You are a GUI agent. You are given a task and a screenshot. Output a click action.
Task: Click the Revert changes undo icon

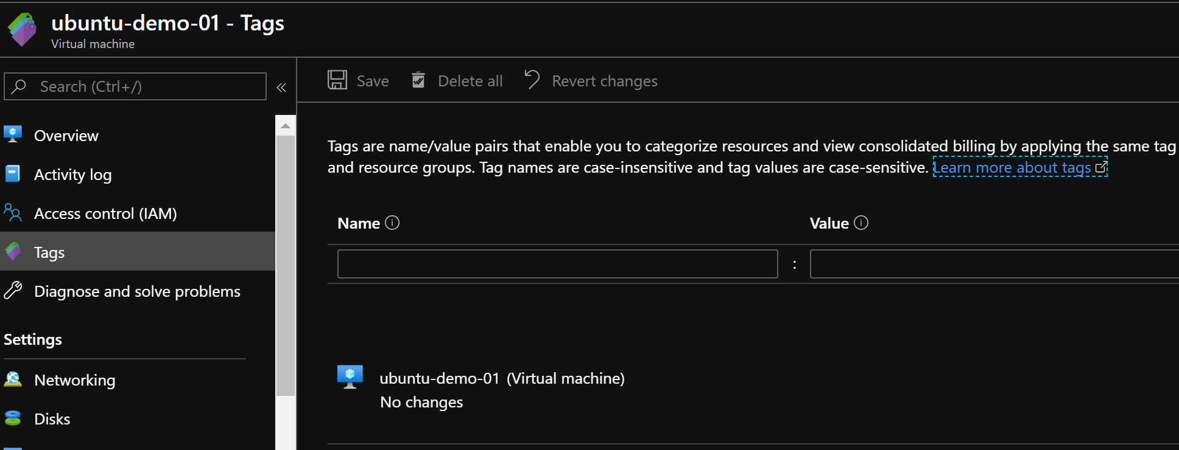tap(532, 80)
